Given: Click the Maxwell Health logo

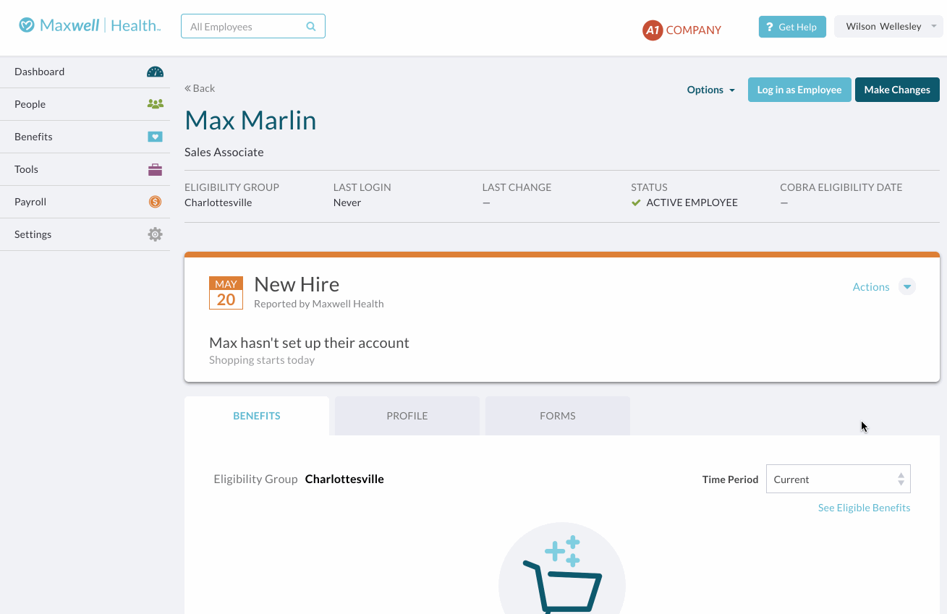Looking at the screenshot, I should tap(90, 25).
